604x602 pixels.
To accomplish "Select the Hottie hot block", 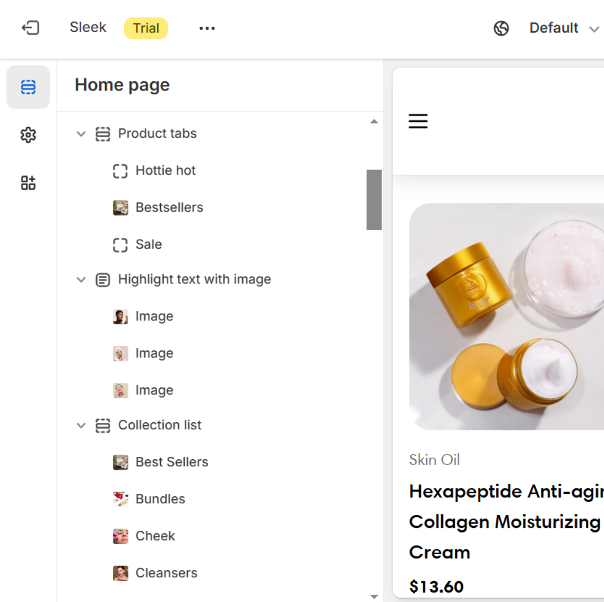I will (x=165, y=170).
